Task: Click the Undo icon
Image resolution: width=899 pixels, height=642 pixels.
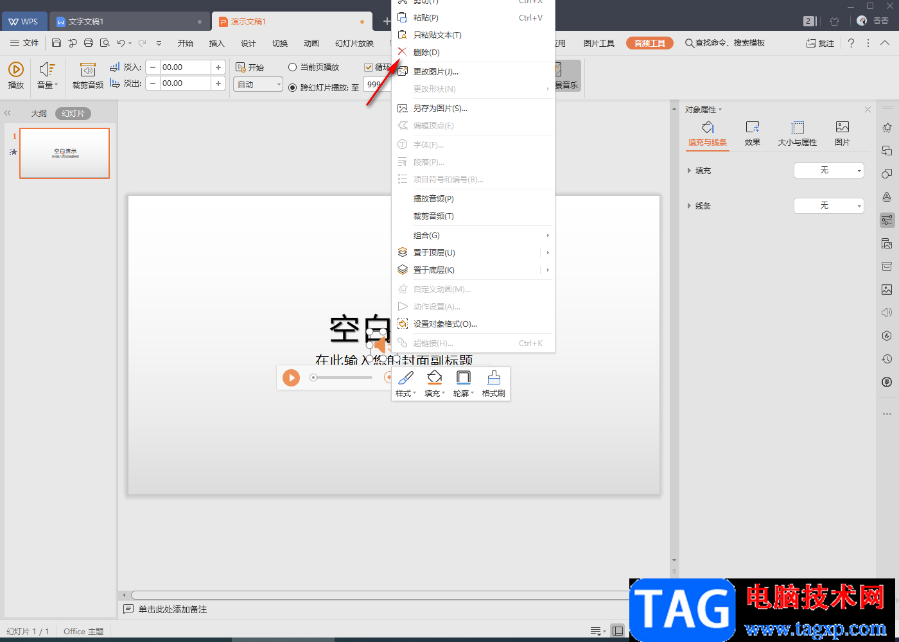Action: (x=121, y=43)
